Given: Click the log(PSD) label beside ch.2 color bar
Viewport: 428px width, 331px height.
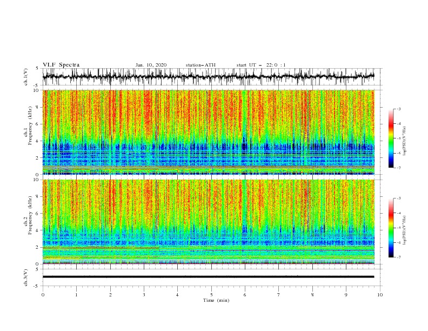Looking at the screenshot, I should tap(405, 231).
